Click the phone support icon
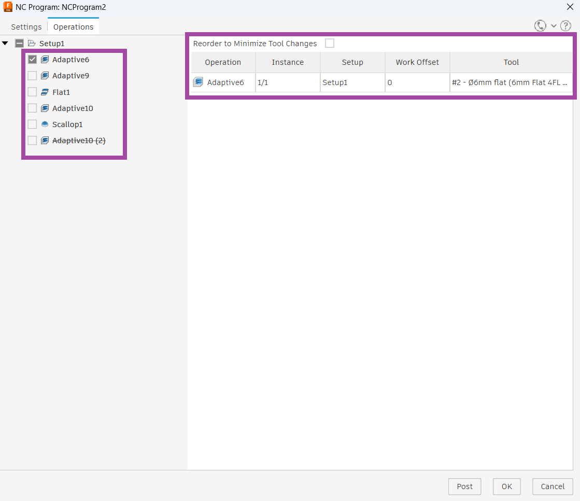Viewport: 580px width, 501px height. pos(540,26)
